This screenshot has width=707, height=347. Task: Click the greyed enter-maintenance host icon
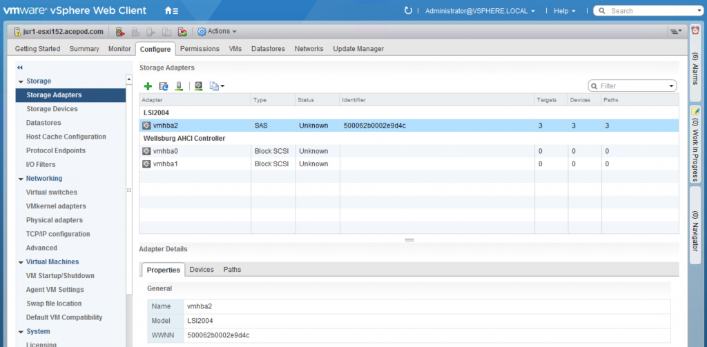(136, 32)
